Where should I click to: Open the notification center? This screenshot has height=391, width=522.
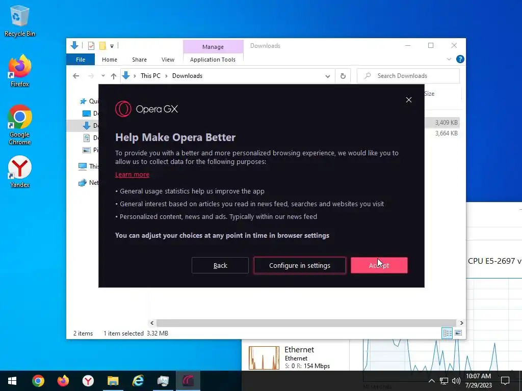pos(505,381)
